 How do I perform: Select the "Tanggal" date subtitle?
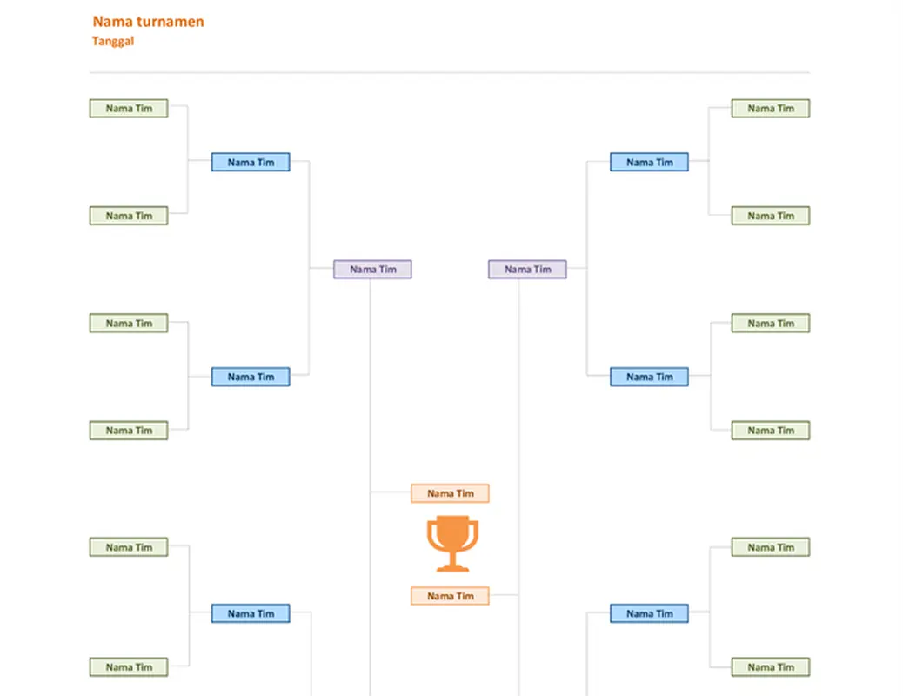pos(113,41)
